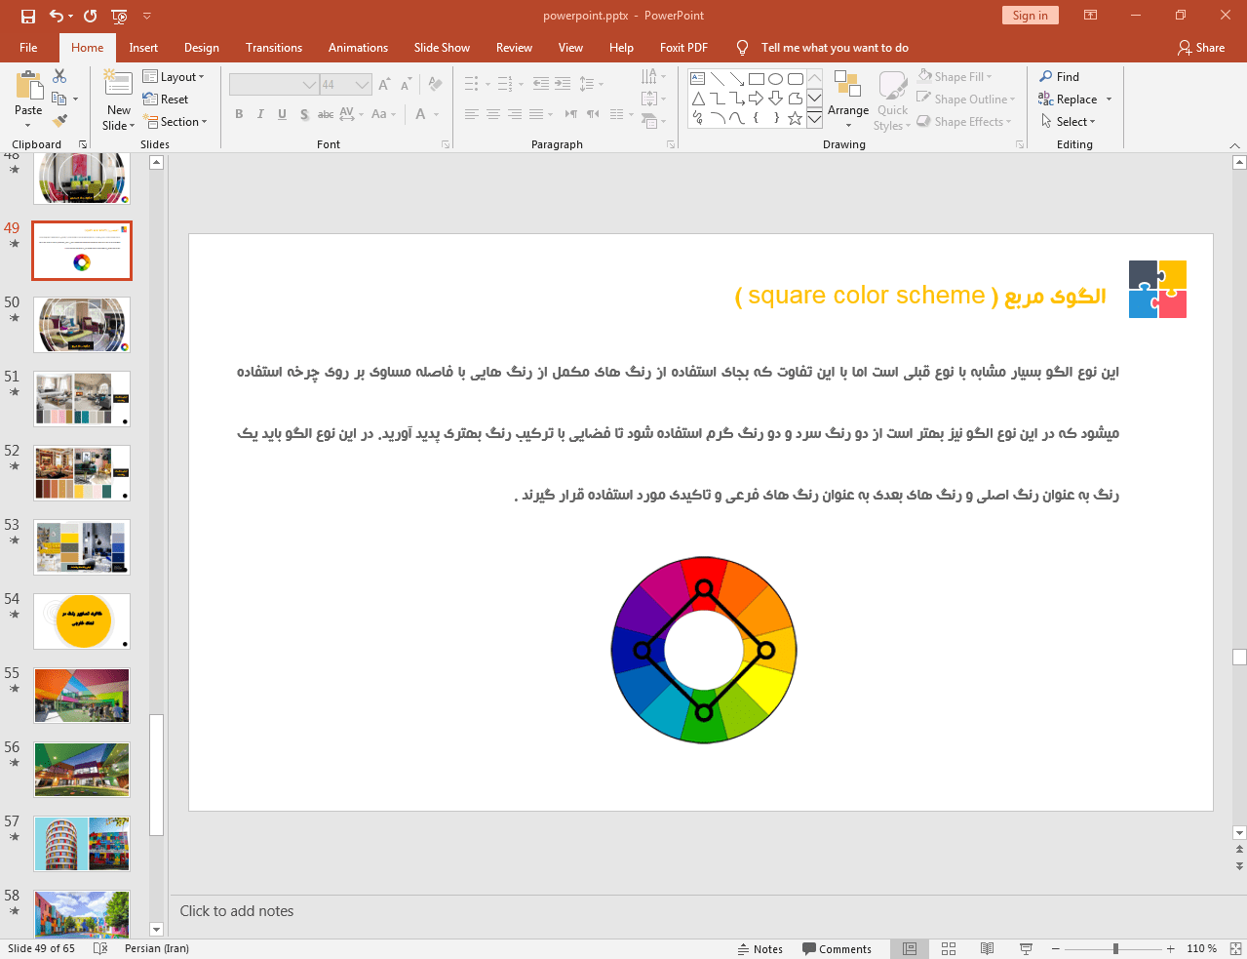The height and width of the screenshot is (959, 1247).
Task: Toggle Strikethrough formatting
Action: pyautogui.click(x=326, y=114)
